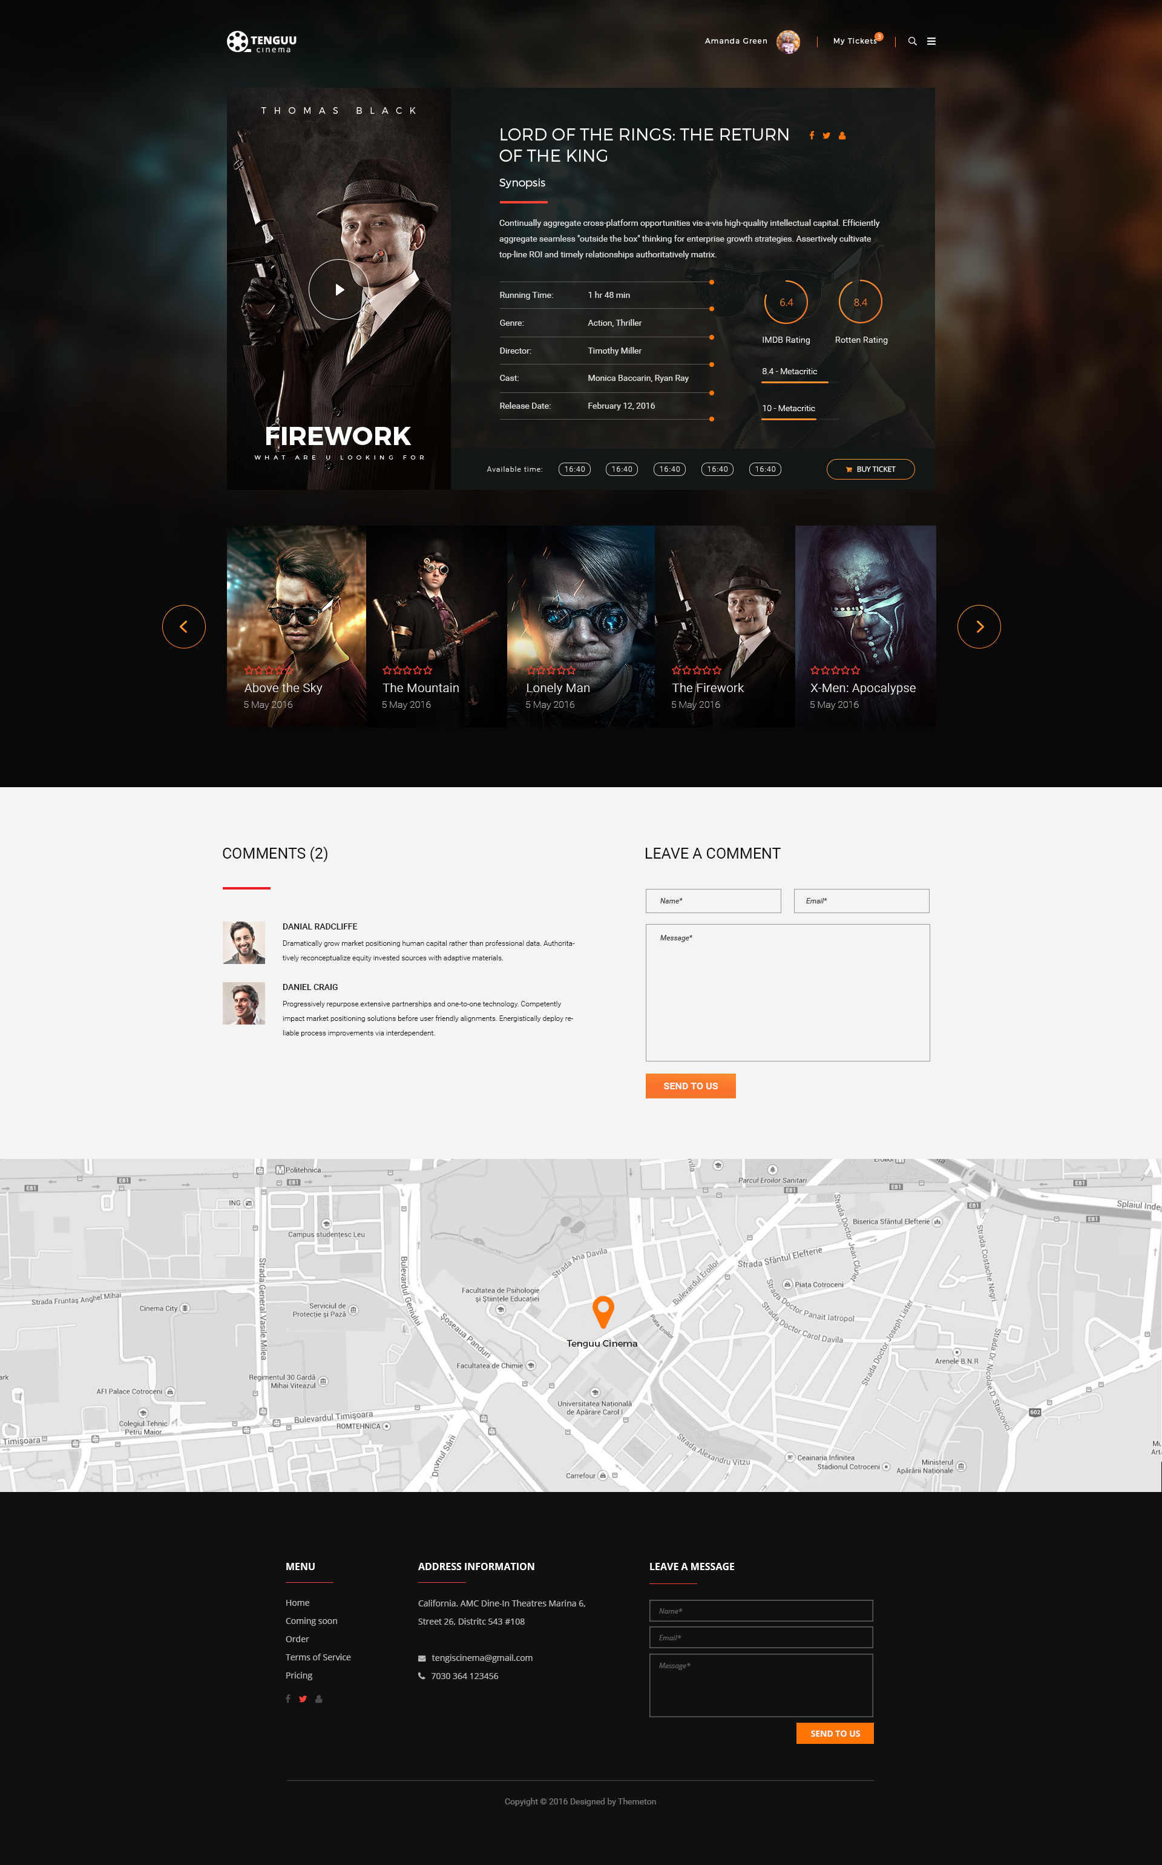Click the left arrow carousel navigation icon
The height and width of the screenshot is (1865, 1162).
point(186,627)
